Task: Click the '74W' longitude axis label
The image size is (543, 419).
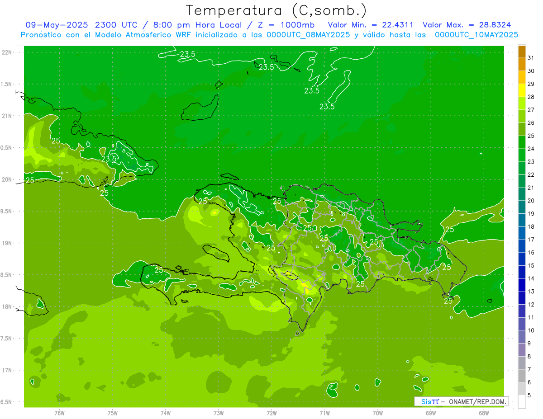Action: click(x=166, y=413)
